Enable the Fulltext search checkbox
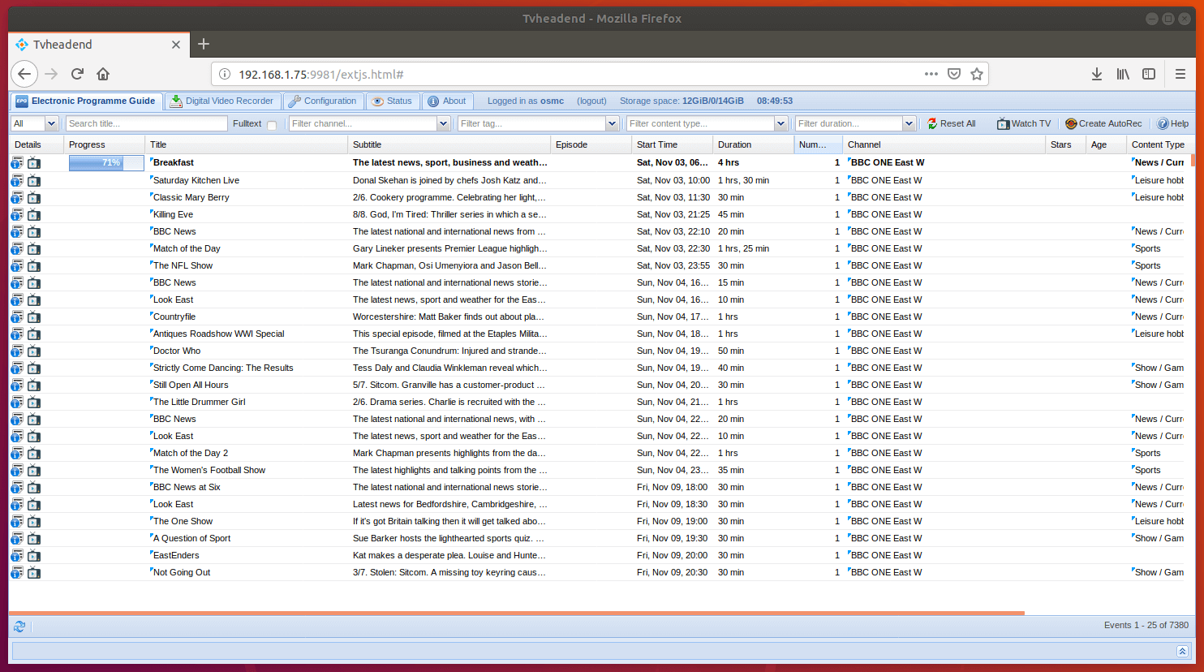 (x=272, y=124)
